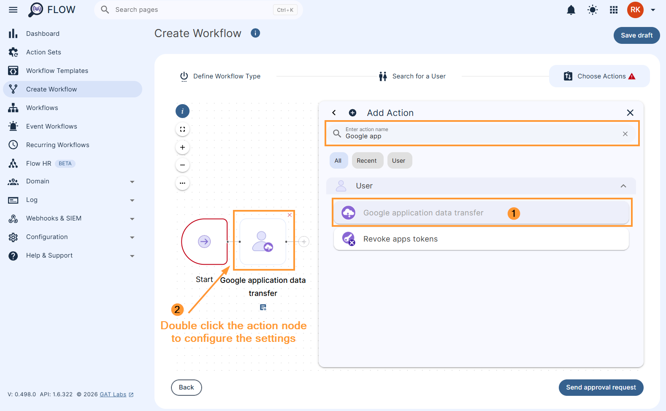Image resolution: width=666 pixels, height=411 pixels.
Task: Open notifications bell
Action: (x=571, y=10)
